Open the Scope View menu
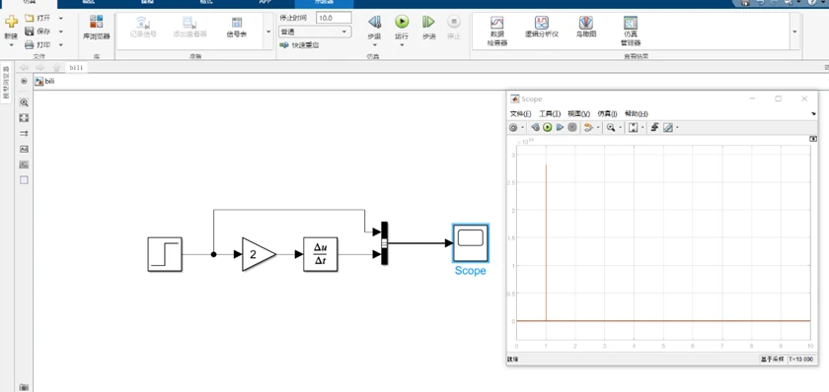 click(x=578, y=114)
